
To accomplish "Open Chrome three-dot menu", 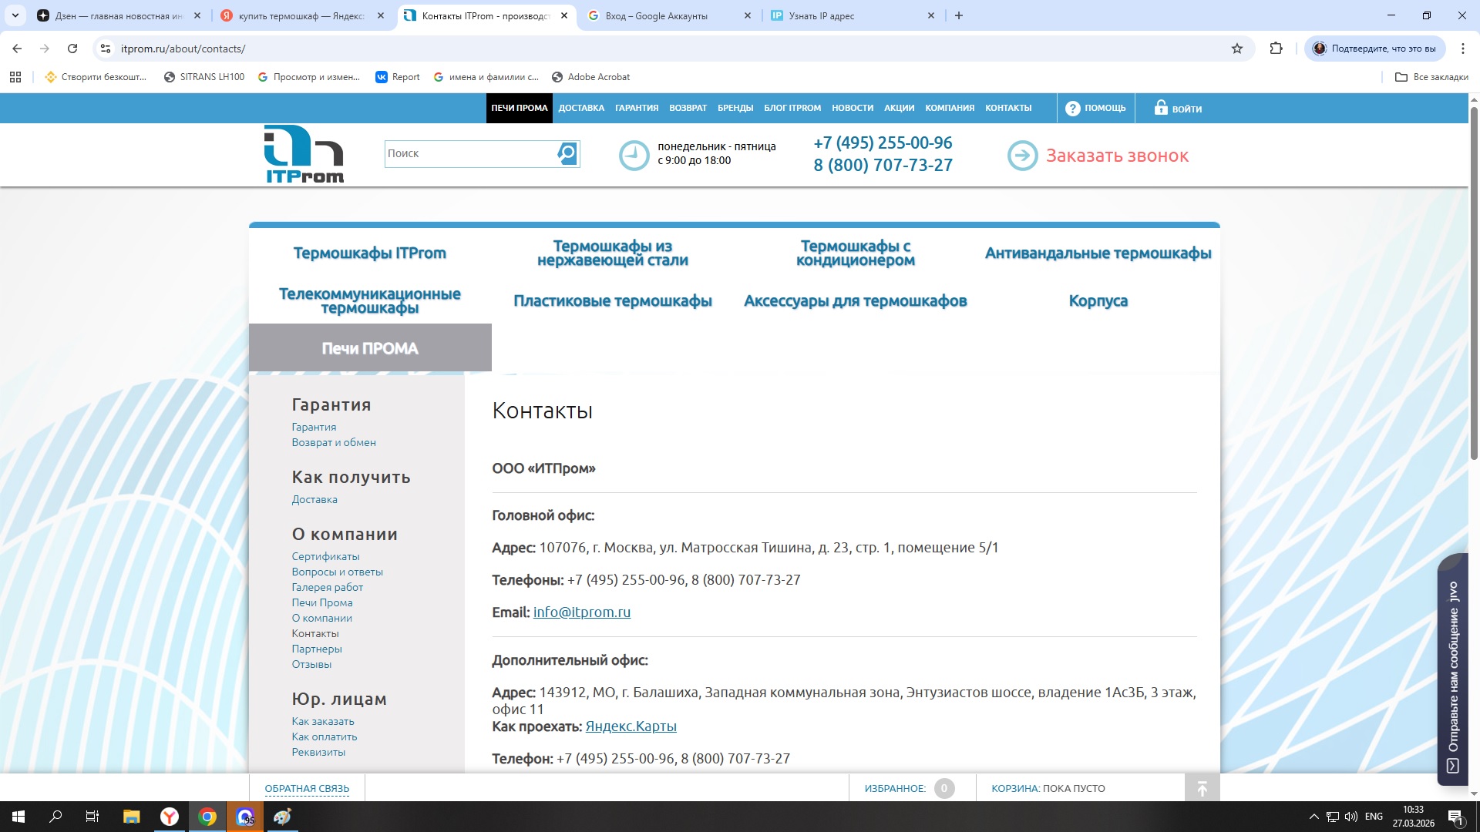I will pos(1462,49).
